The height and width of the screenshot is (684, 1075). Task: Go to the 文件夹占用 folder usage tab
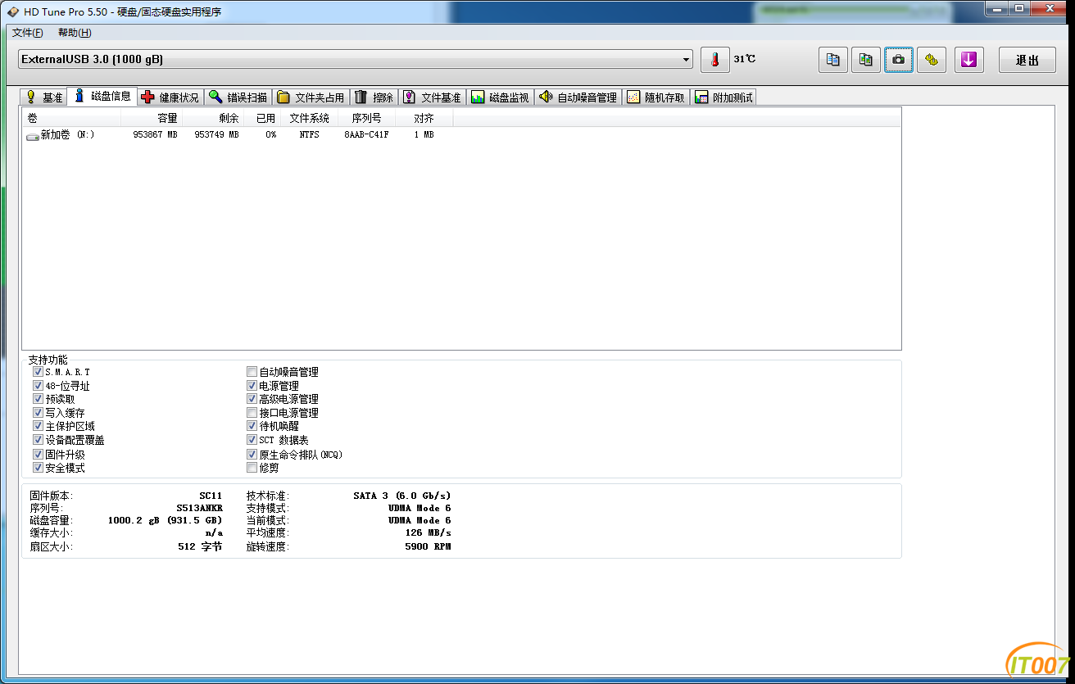click(x=311, y=97)
